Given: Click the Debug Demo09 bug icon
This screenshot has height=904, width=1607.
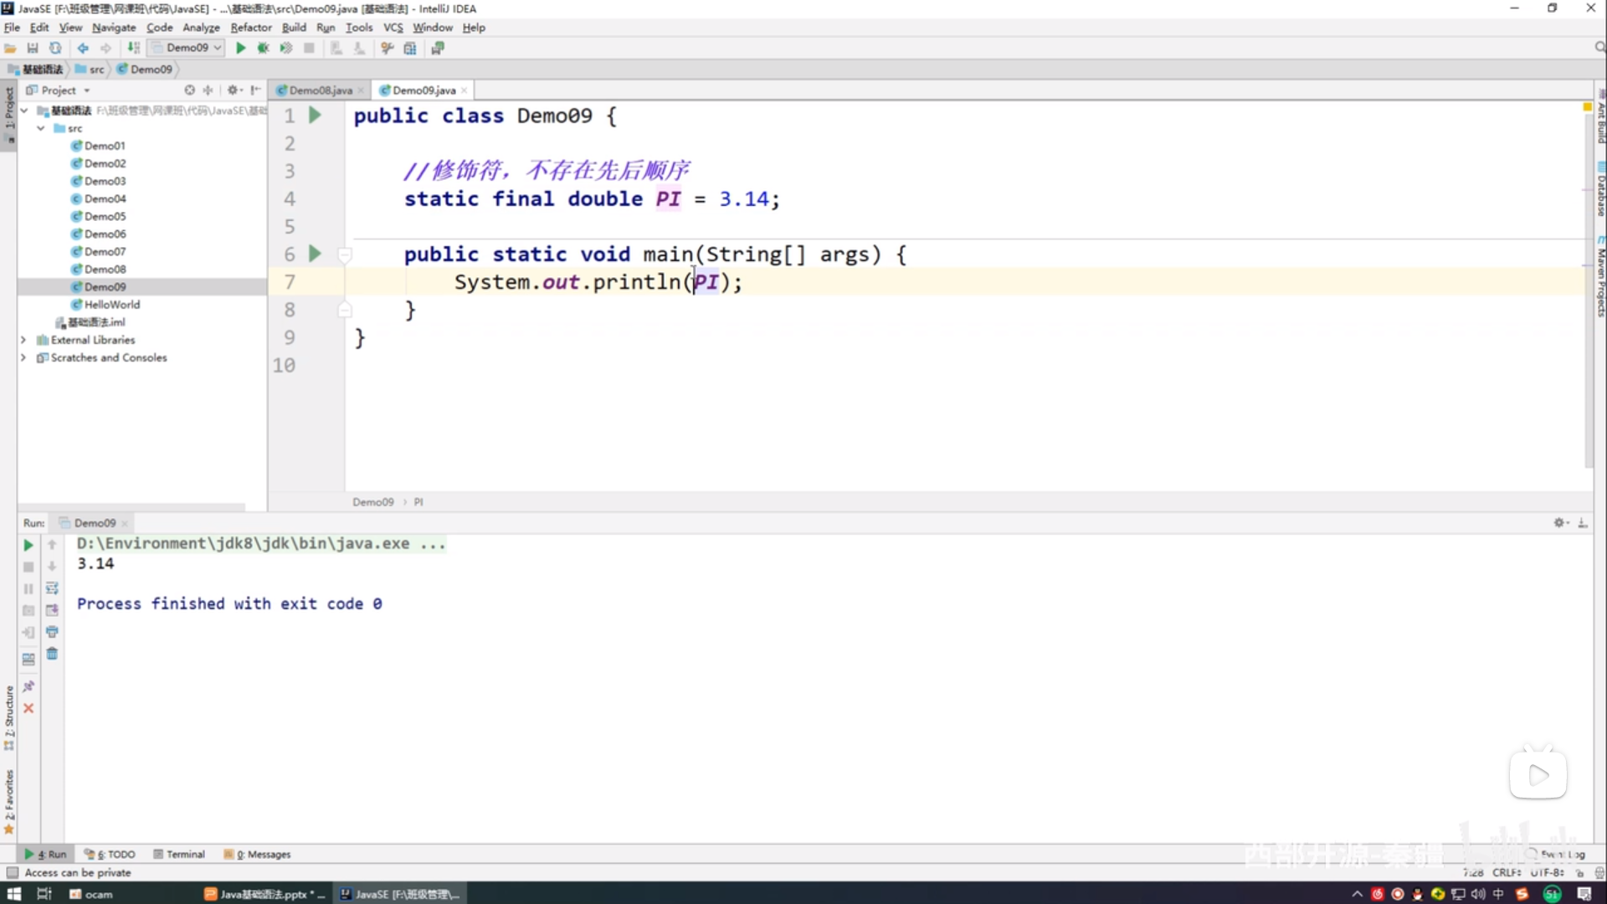Looking at the screenshot, I should point(263,48).
